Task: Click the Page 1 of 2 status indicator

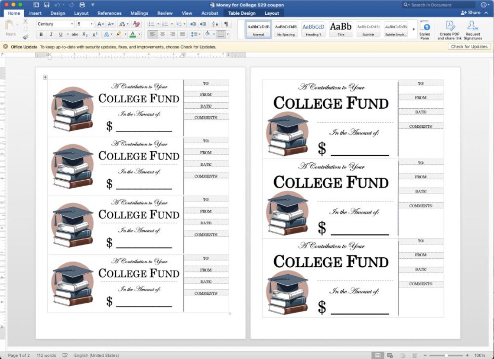Action: [x=19, y=355]
